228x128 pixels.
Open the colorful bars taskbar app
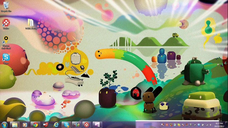pos(77,125)
